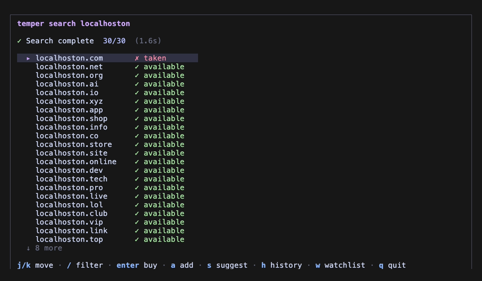This screenshot has height=281, width=482.
Task: Select the localhoston.link domain
Action: coord(71,231)
